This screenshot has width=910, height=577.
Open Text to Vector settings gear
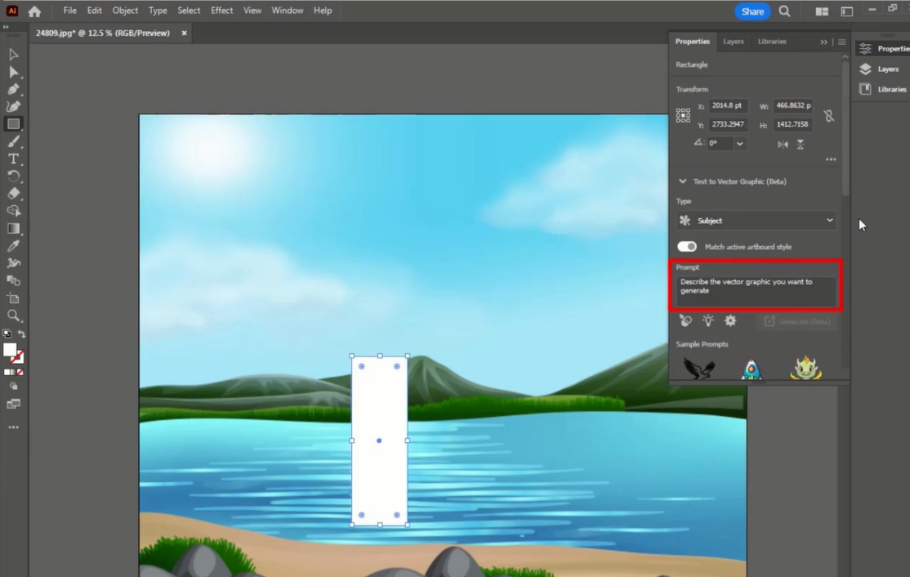tap(730, 321)
